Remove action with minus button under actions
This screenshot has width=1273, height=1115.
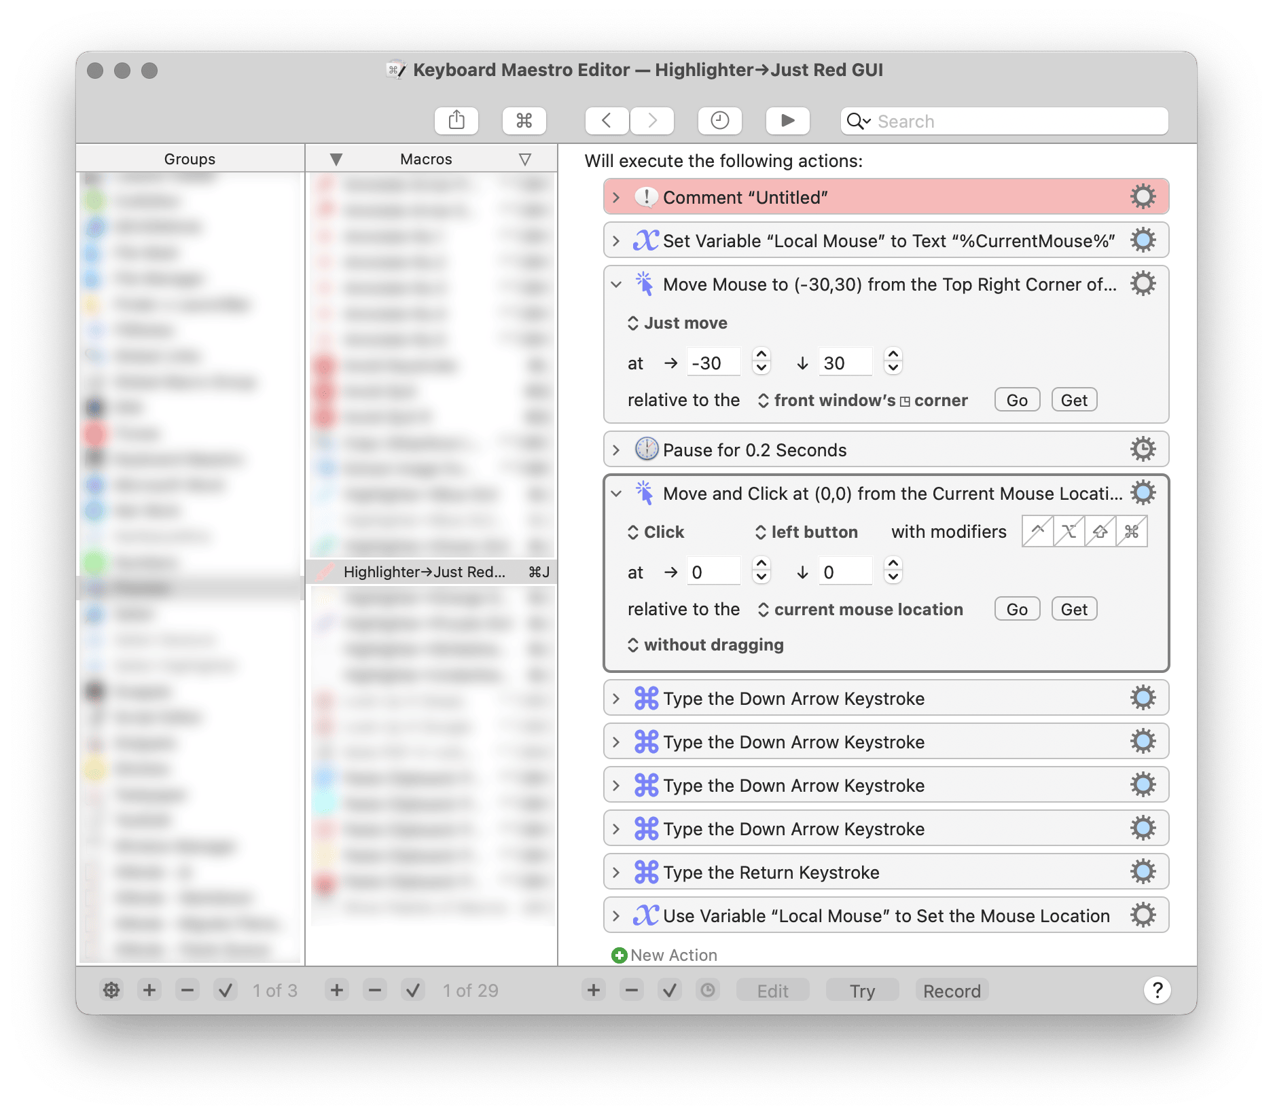tap(632, 991)
